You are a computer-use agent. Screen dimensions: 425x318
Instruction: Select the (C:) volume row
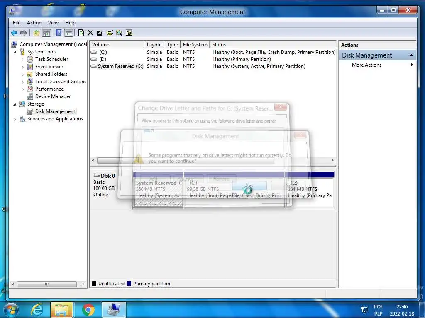pyautogui.click(x=213, y=52)
